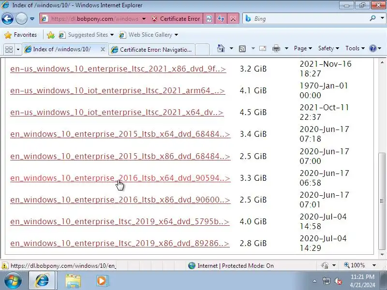Screen dimensions: 387x290
Task: Click the scrollbar up arrow
Action: (x=382, y=63)
